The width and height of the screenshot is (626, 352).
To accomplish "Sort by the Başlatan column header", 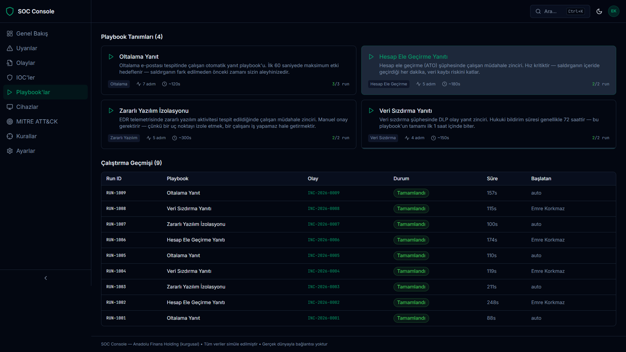I will point(541,179).
